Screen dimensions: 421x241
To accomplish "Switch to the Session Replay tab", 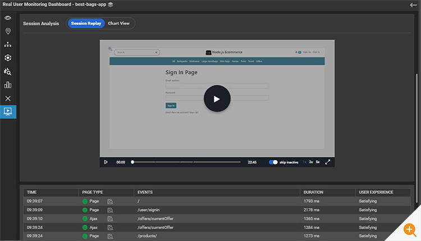I will [86, 24].
